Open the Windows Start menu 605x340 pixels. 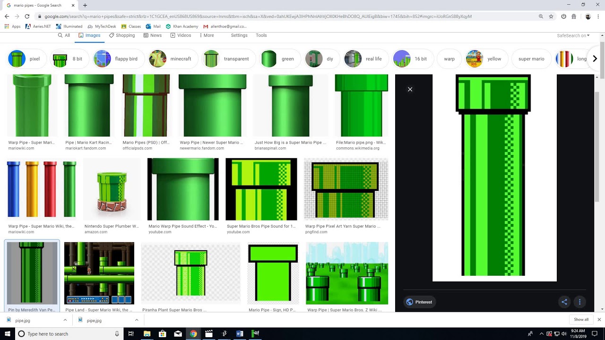tap(8, 334)
